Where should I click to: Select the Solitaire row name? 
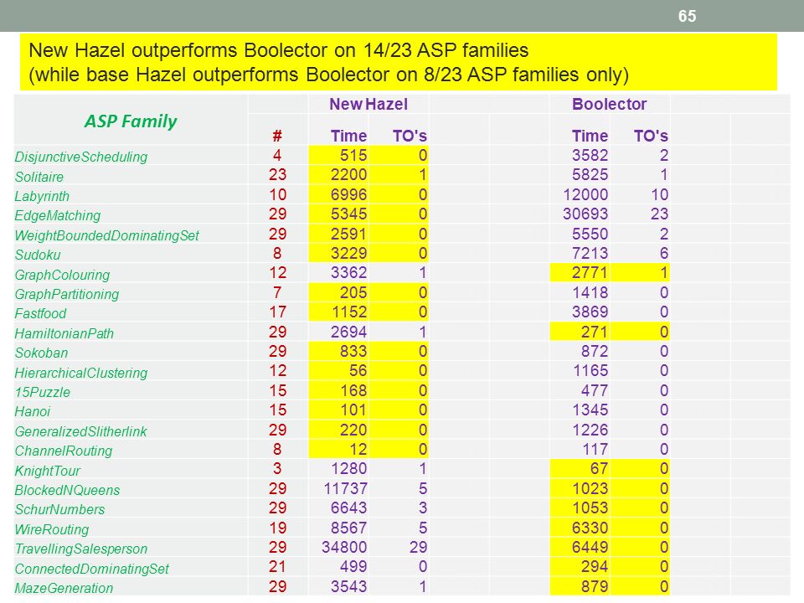(x=39, y=177)
